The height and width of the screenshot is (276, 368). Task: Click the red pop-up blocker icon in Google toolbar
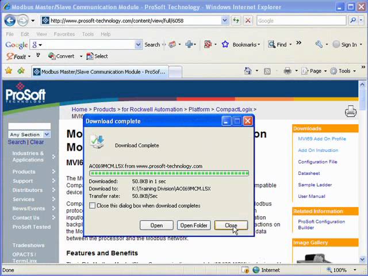[208, 44]
